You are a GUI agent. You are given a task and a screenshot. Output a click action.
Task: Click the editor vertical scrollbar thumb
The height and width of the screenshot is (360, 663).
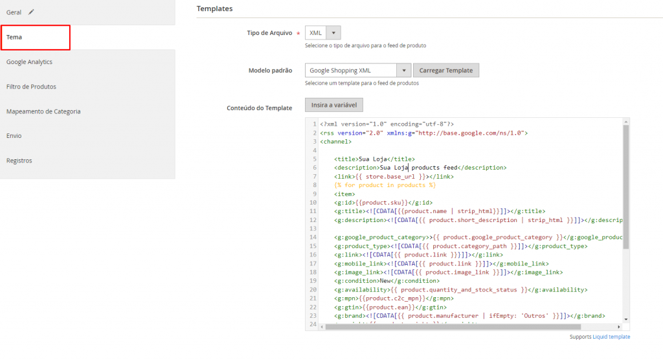click(626, 186)
